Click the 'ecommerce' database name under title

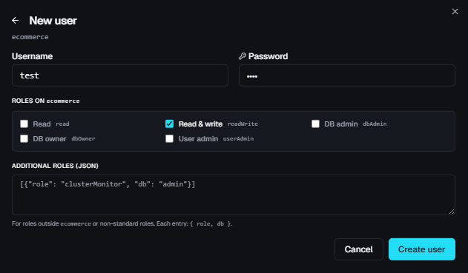tap(30, 37)
